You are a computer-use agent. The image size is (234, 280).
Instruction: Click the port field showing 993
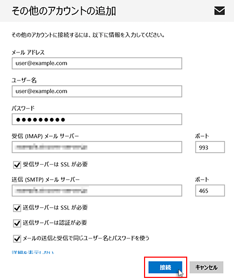coord(210,147)
